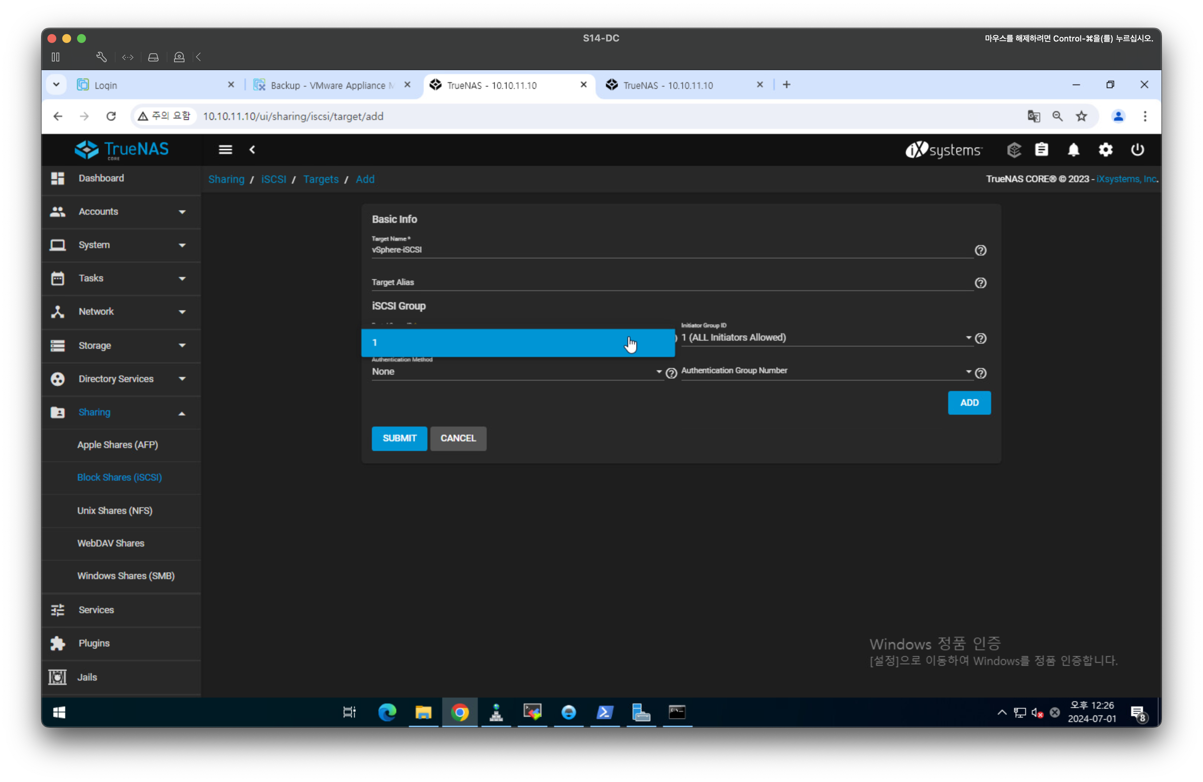Open the Authentication Method dropdown
This screenshot has height=782, width=1203.
click(516, 372)
